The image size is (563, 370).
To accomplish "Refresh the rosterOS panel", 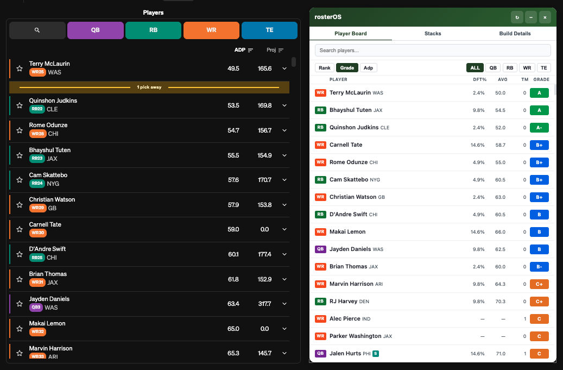I will [517, 17].
